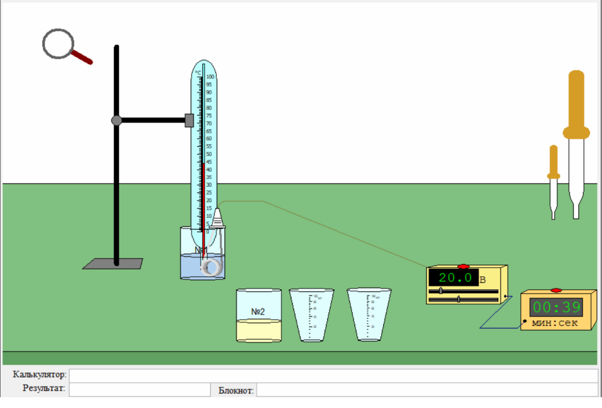Click the gray base of the stand

tap(112, 264)
